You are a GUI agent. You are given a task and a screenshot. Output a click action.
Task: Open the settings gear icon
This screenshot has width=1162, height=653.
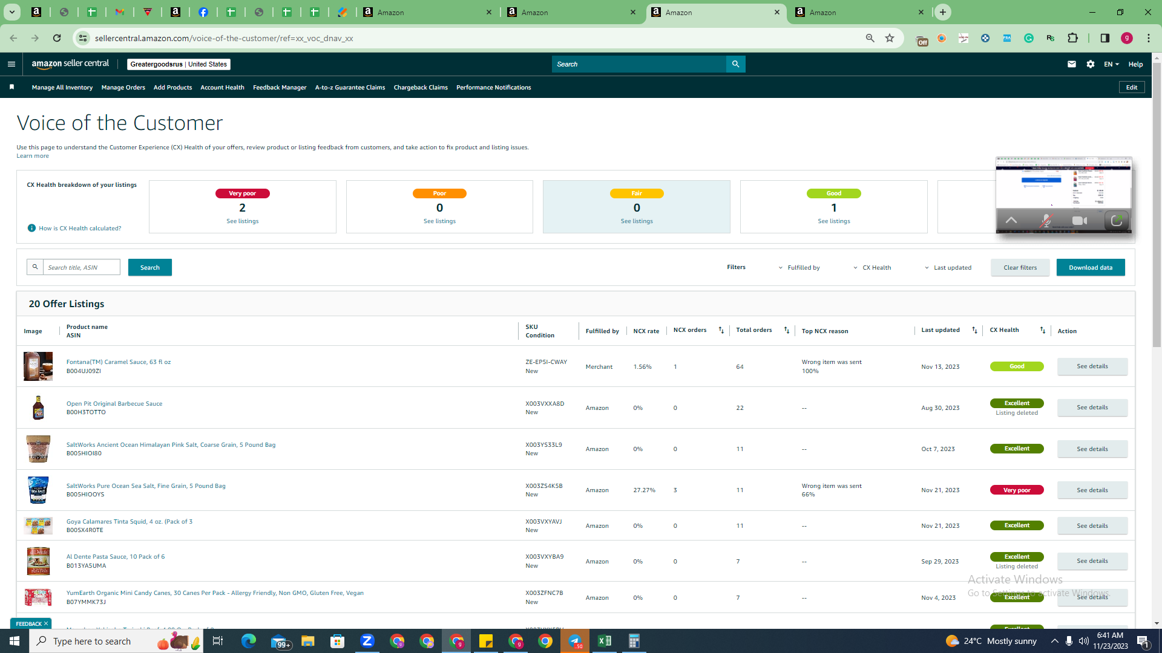pyautogui.click(x=1090, y=64)
